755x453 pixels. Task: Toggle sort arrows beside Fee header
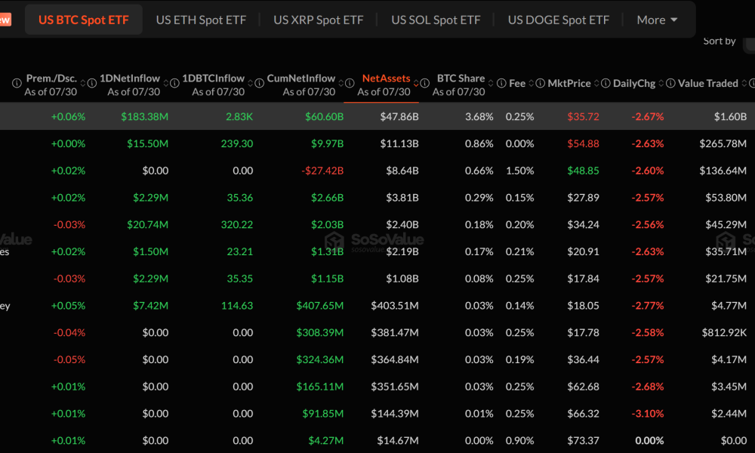[531, 83]
